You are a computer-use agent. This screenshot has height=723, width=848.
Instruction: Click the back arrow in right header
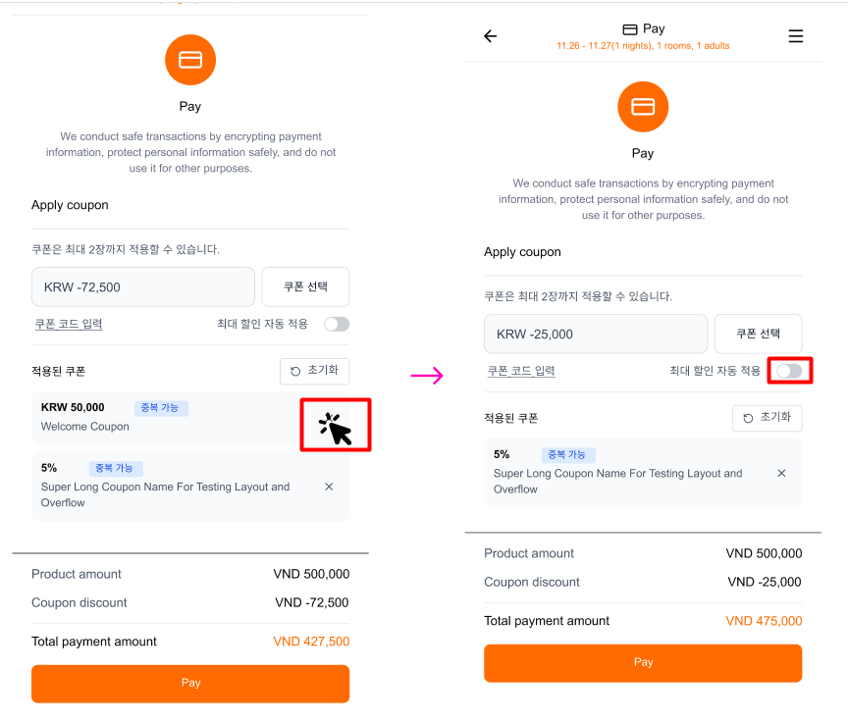point(491,36)
